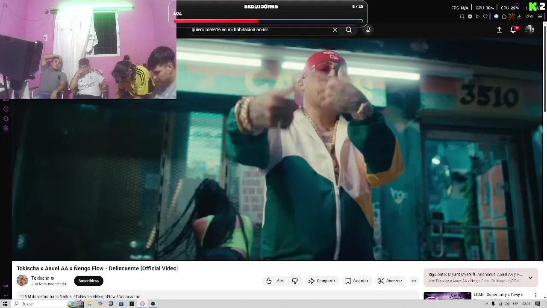This screenshot has width=547, height=308.
Task: Open options menu for LEAN video
Action: pos(535,295)
